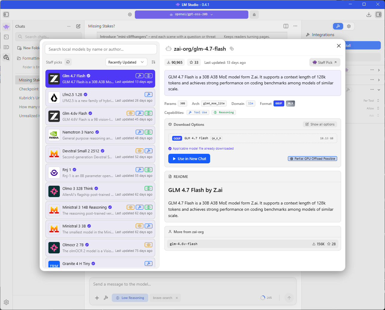This screenshot has height=310, width=385.
Task: Click the 26% context usage indicator
Action: 266,298
